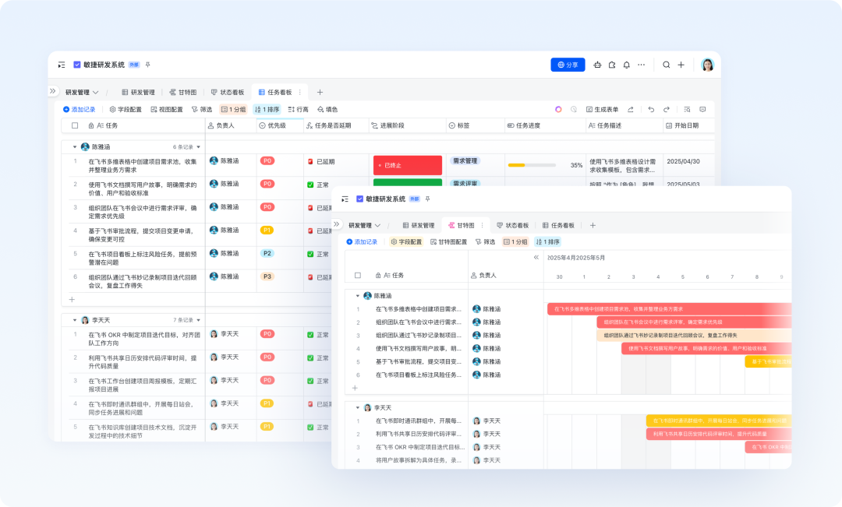The height and width of the screenshot is (507, 842).
Task: Open the 研发管理 dropdown in the back window
Action: [82, 92]
